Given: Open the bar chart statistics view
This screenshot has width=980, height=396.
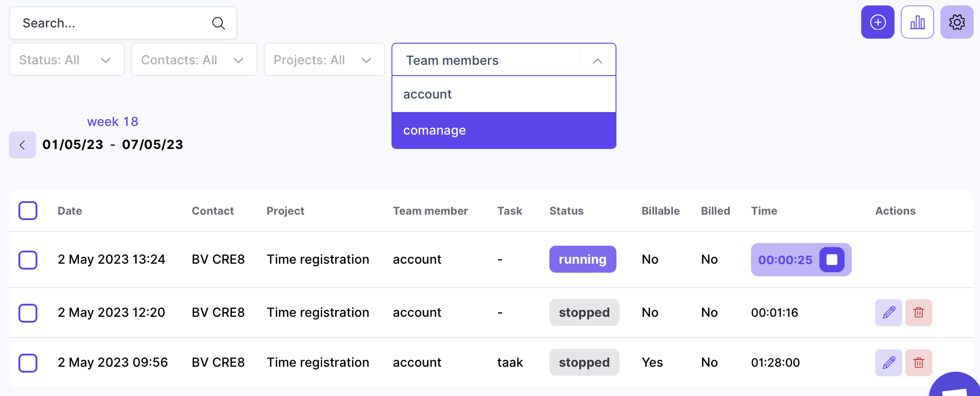Looking at the screenshot, I should 917,22.
